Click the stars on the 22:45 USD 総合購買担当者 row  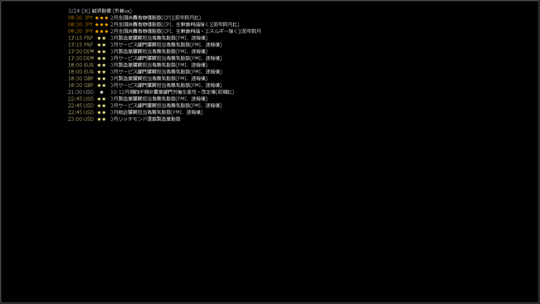[102, 112]
